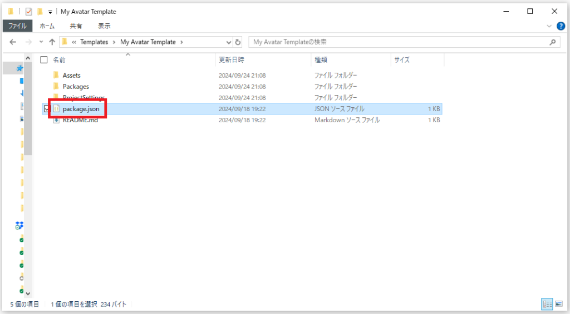570x314 pixels.
Task: Click Properties quick access toolbar icon
Action: 29,12
